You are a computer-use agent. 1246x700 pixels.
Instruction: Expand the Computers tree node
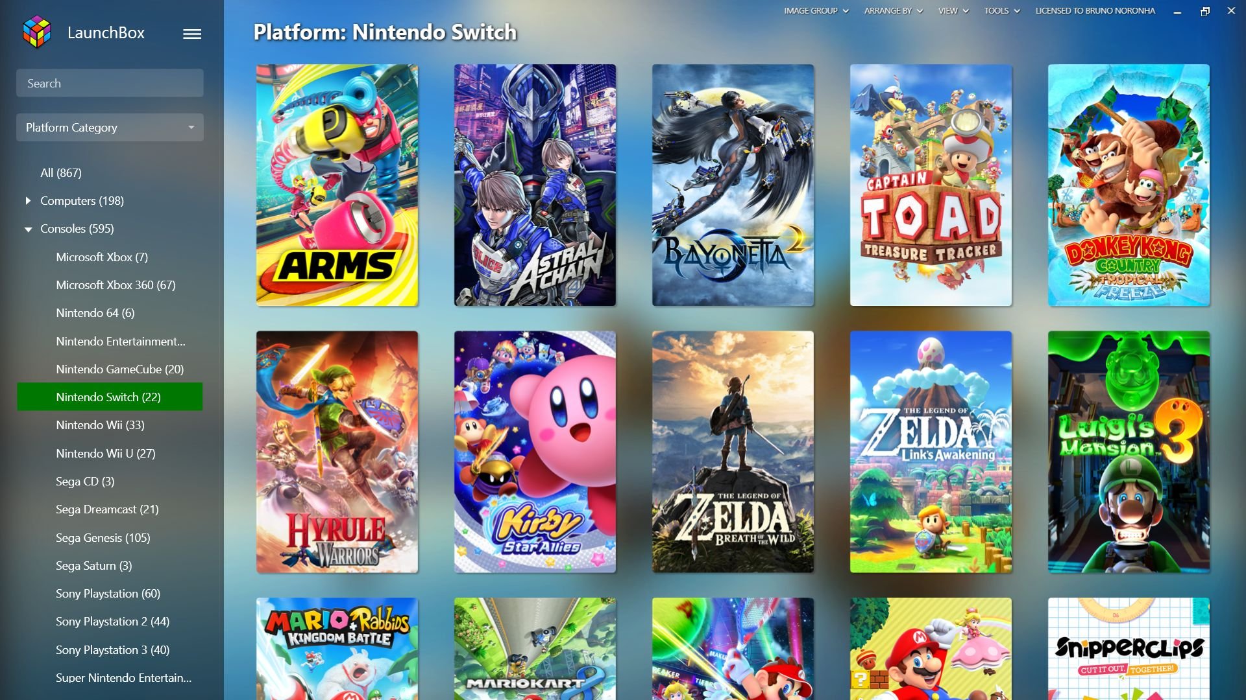point(28,201)
